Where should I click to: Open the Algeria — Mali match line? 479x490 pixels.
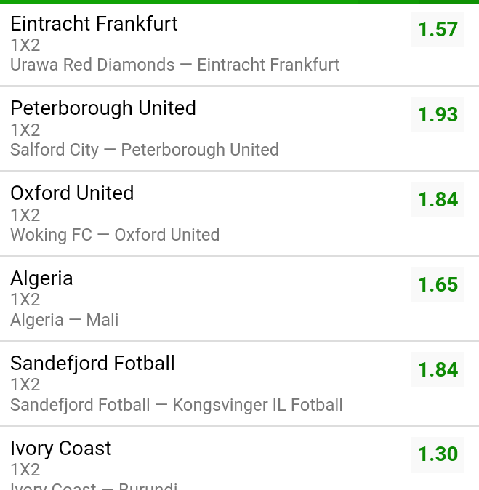pos(64,320)
